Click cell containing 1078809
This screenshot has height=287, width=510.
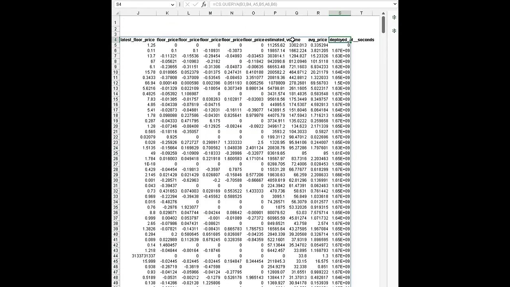point(275,83)
